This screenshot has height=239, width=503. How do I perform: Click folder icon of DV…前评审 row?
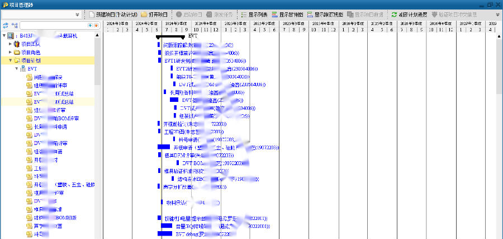(x=29, y=143)
